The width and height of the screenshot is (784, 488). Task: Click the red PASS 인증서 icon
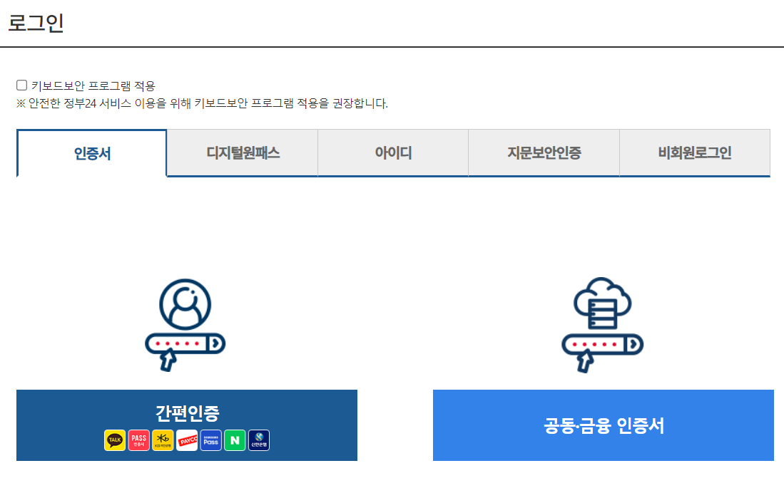point(138,440)
